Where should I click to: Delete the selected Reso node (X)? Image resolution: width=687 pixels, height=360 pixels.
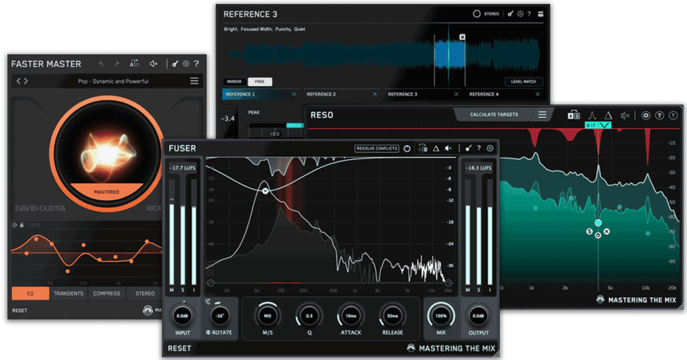tap(606, 232)
